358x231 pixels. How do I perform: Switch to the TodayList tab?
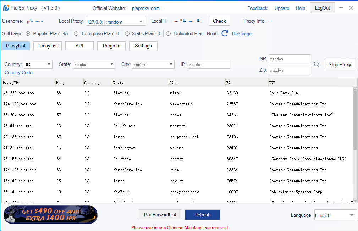coord(48,46)
